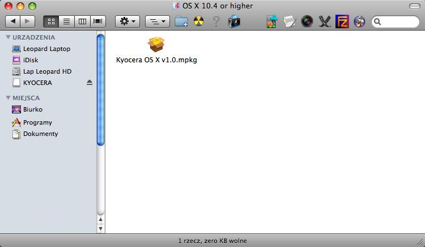This screenshot has height=247, width=425.
Task: Open the camera lens toolbar icon
Action: tap(307, 22)
